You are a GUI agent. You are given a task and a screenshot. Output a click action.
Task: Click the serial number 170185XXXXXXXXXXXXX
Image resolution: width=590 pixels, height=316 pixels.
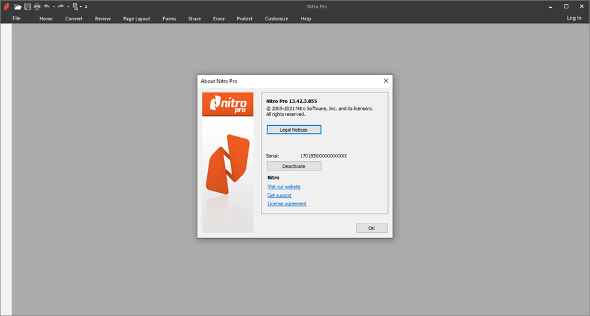(324, 156)
